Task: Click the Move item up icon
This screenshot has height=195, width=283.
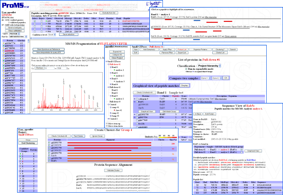Action: [107, 124]
